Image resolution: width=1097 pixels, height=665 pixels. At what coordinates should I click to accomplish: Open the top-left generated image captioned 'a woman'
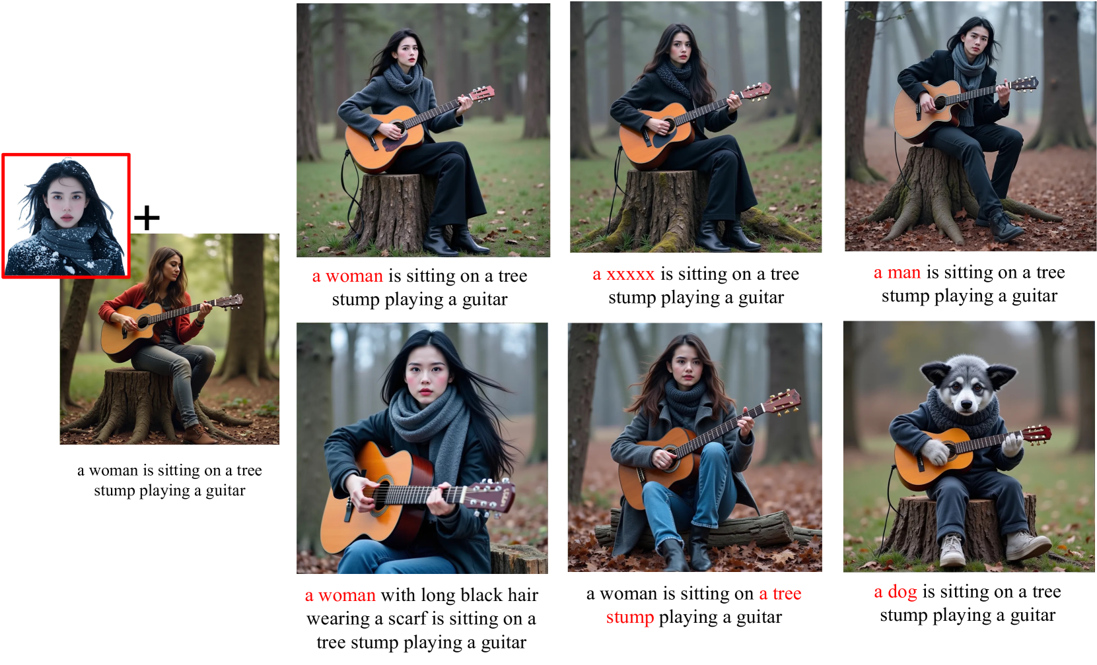point(423,130)
